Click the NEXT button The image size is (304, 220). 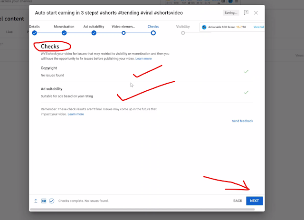click(255, 201)
